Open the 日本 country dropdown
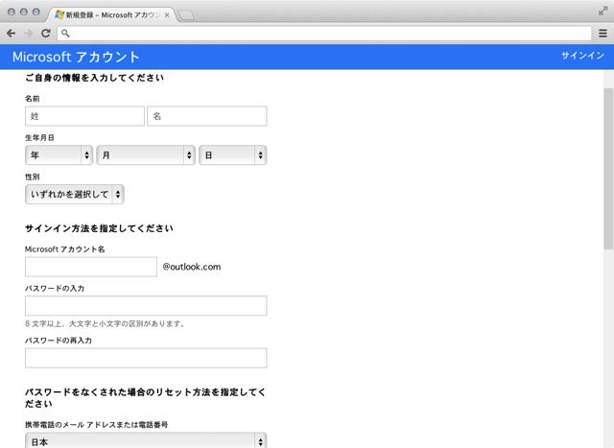Screen dimensions: 614x448 coord(146,441)
